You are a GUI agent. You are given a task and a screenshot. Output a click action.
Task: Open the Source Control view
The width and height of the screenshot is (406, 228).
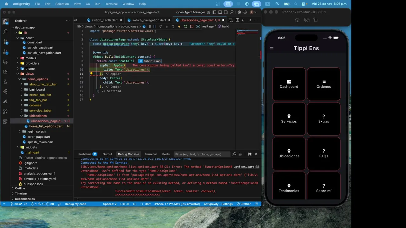point(5,41)
